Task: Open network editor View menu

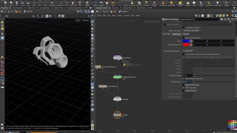Action: pos(114,16)
